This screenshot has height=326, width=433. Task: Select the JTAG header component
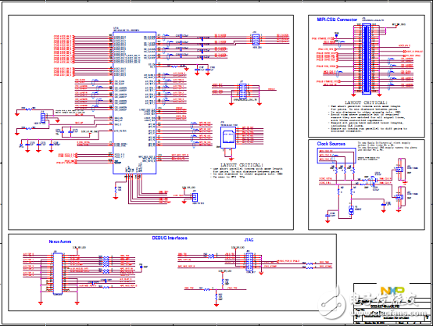[x=249, y=262]
